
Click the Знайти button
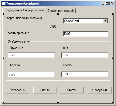tap(45, 90)
